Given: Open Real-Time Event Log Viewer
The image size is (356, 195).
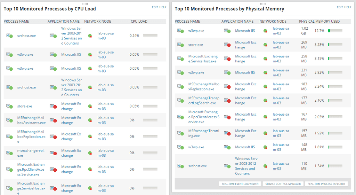Looking at the screenshot, I should [x=240, y=184].
